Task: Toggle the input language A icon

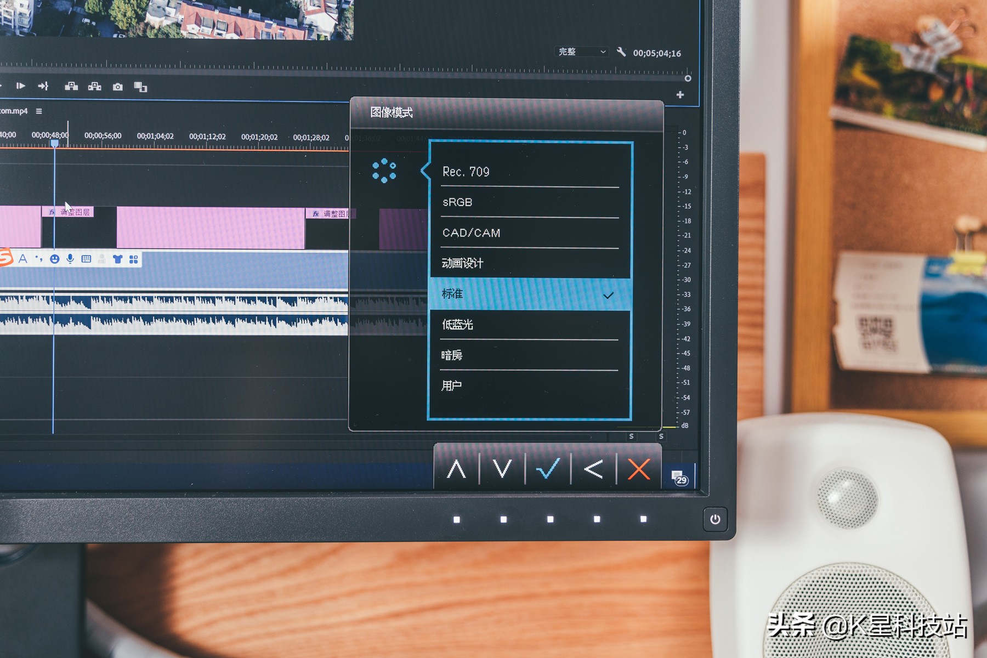Action: point(23,259)
